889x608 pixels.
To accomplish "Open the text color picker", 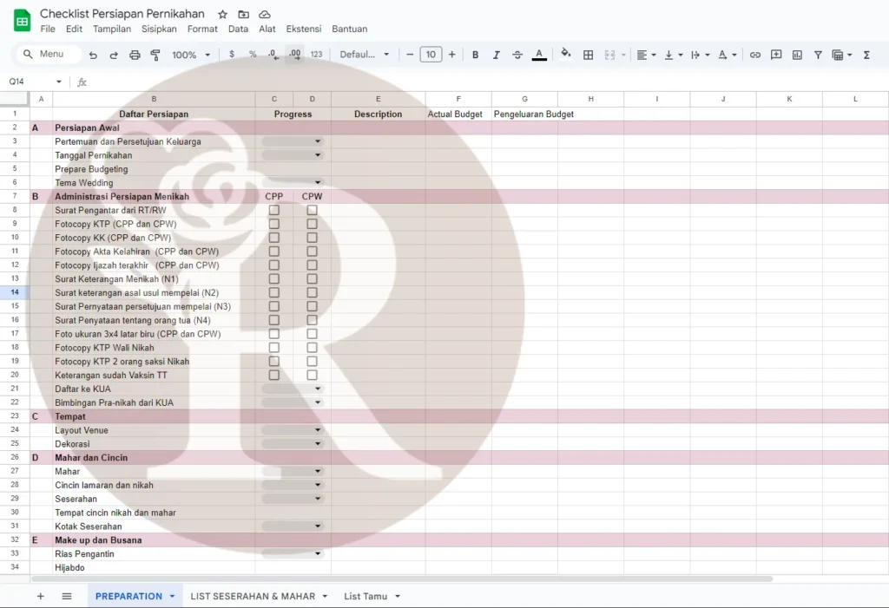I will point(538,54).
